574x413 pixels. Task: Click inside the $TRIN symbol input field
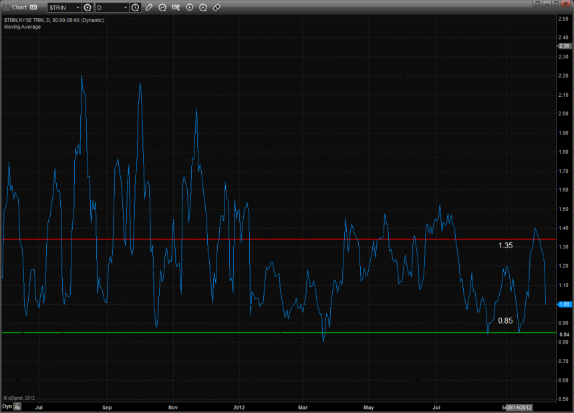click(60, 7)
